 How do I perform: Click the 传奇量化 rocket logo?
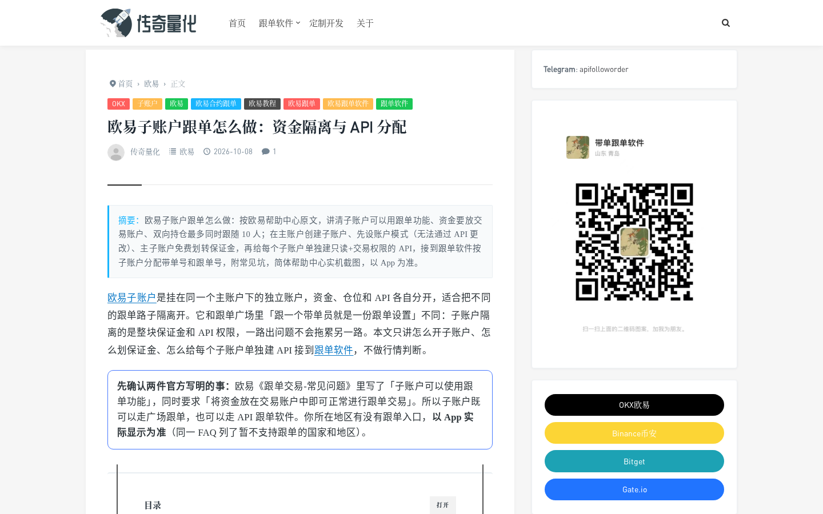point(148,23)
